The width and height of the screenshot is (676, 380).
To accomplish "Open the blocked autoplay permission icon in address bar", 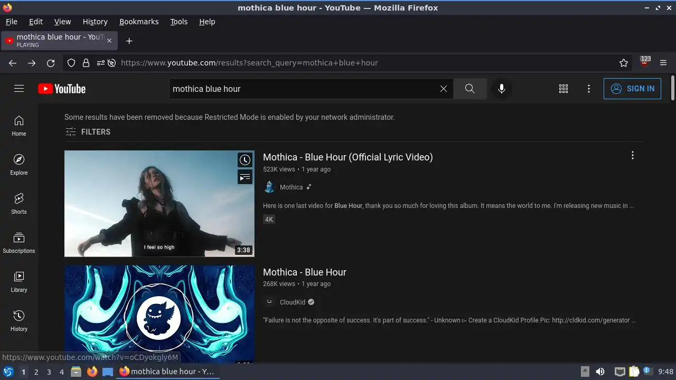I will tap(111, 63).
